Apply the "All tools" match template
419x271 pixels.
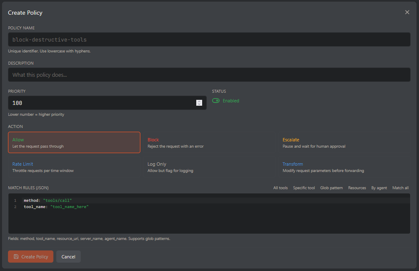tap(280, 188)
